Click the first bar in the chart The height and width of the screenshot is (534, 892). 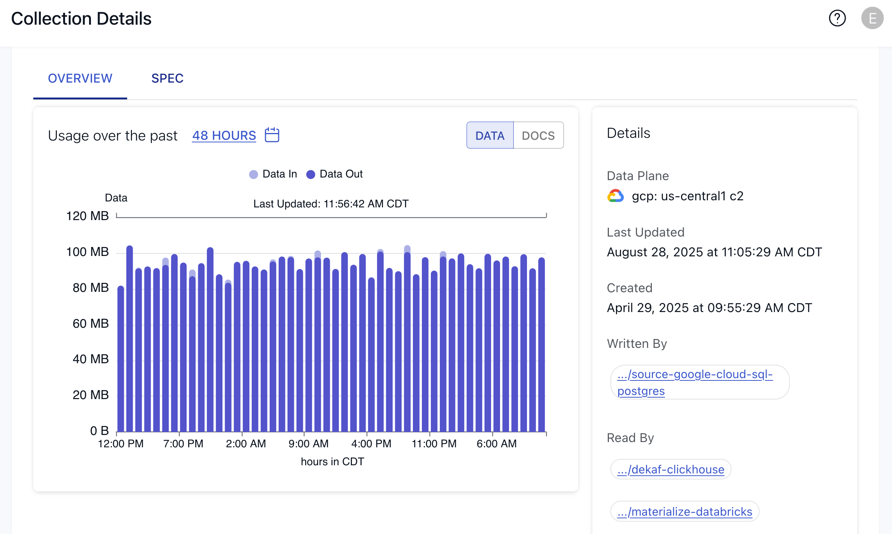[121, 359]
